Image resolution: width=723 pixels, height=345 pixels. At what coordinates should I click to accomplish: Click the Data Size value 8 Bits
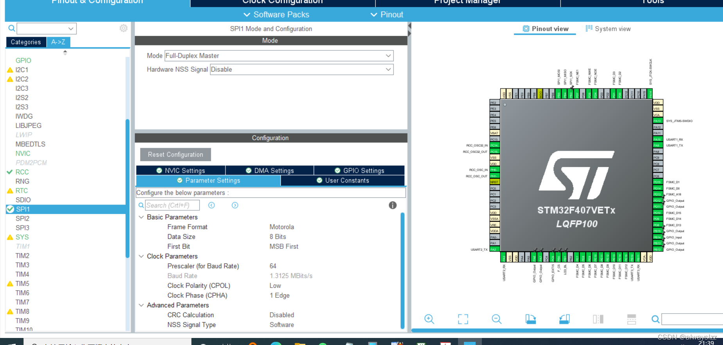pyautogui.click(x=278, y=237)
